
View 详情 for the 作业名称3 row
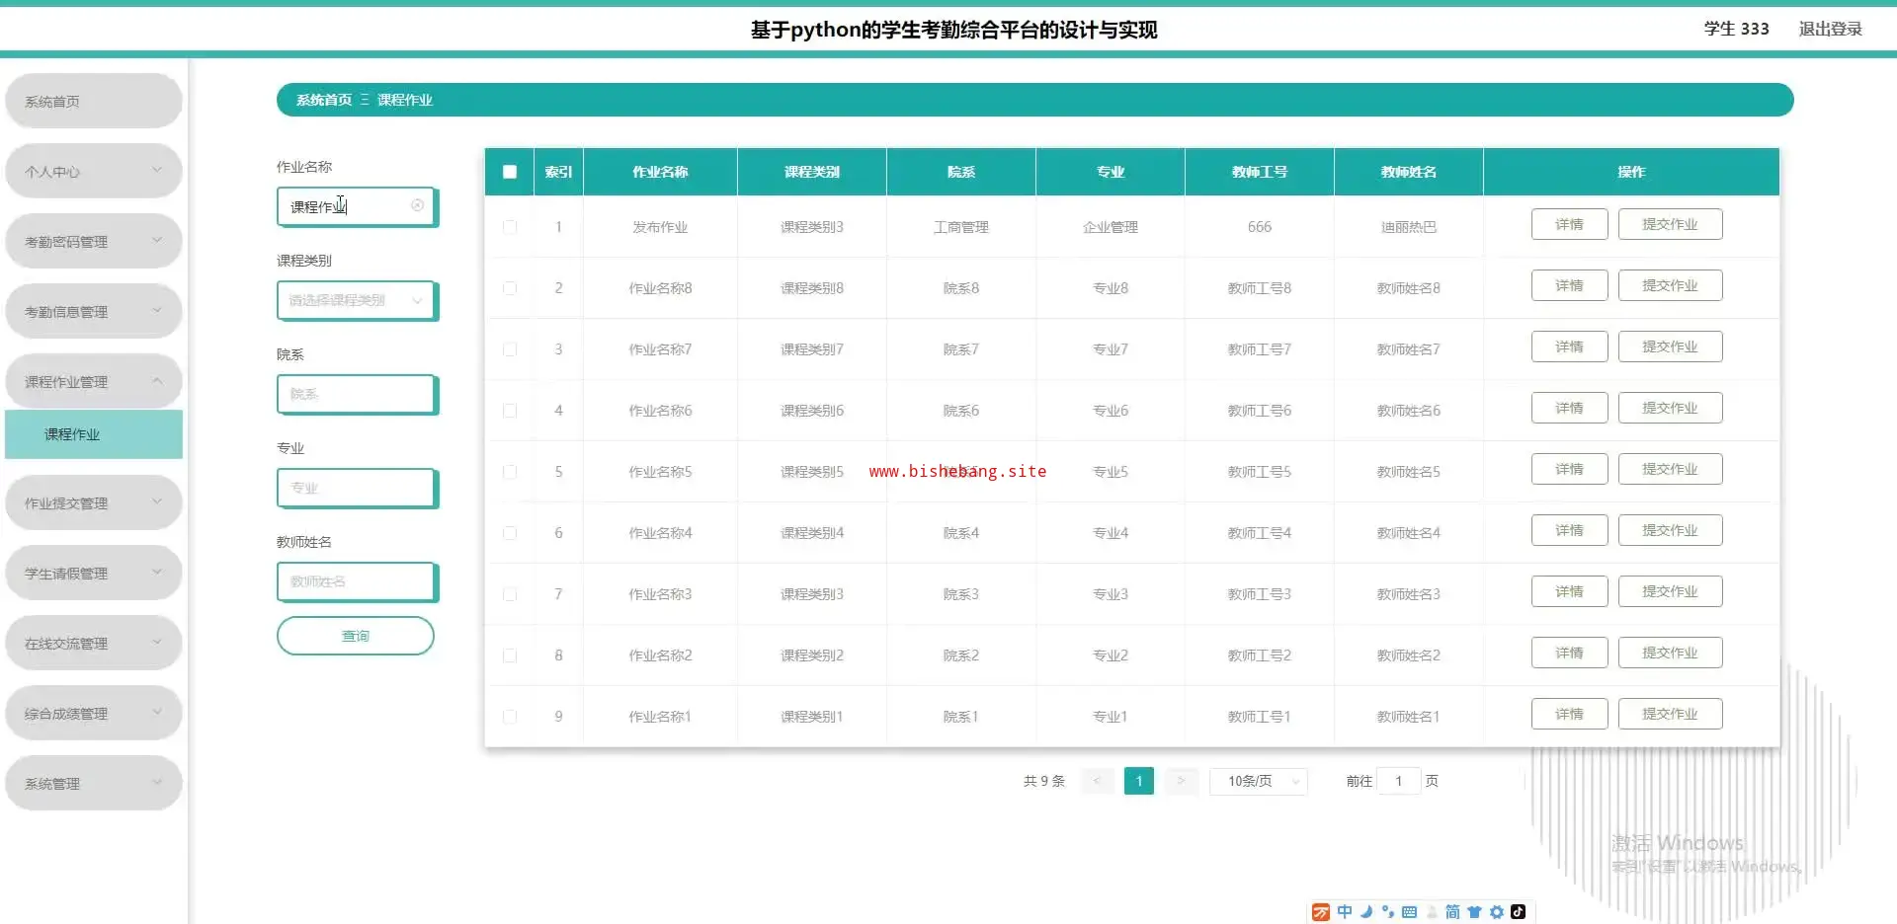(x=1569, y=591)
